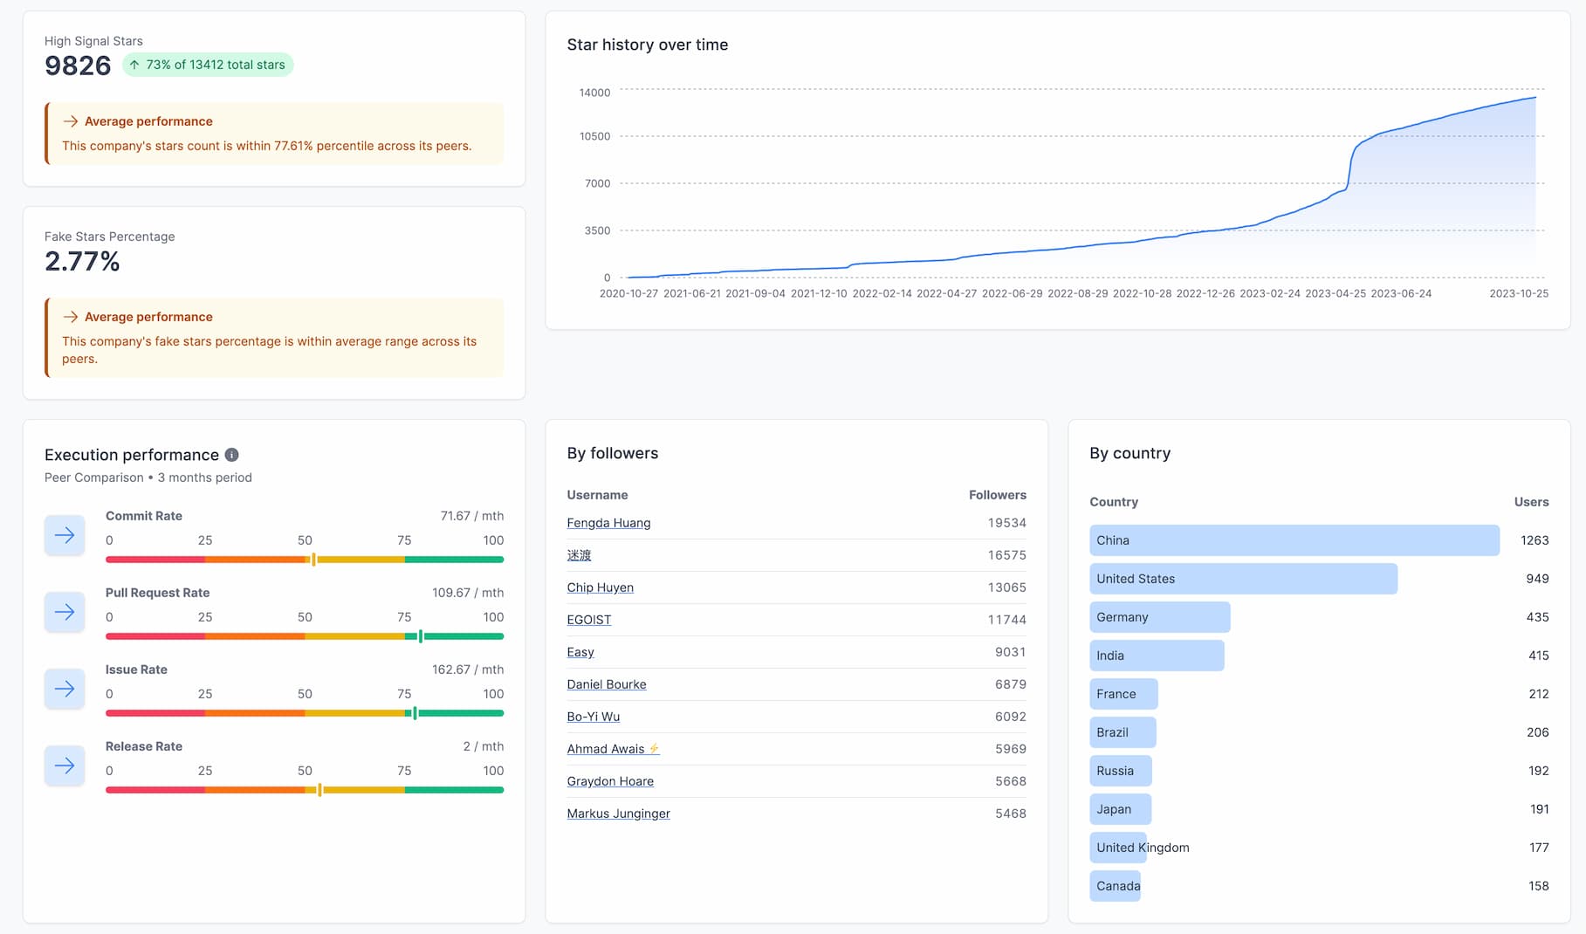Click the arrow icon next to Pull Request Rate

click(x=65, y=612)
